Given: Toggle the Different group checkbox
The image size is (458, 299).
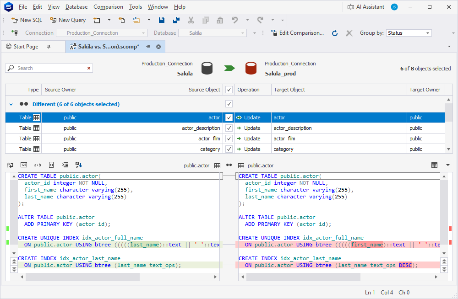Looking at the screenshot, I should click(x=229, y=104).
